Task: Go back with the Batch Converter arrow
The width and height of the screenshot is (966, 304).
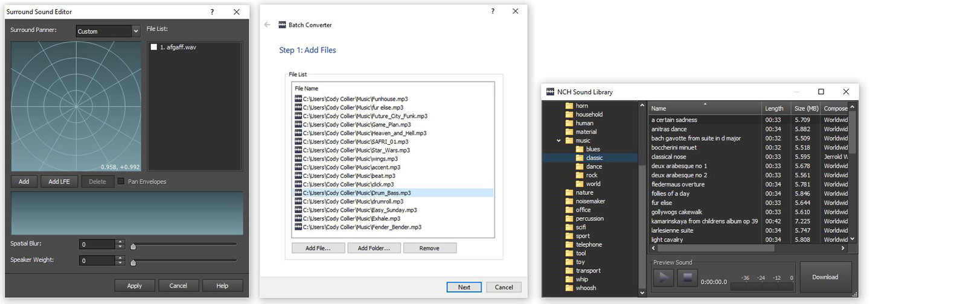Action: 267,25
